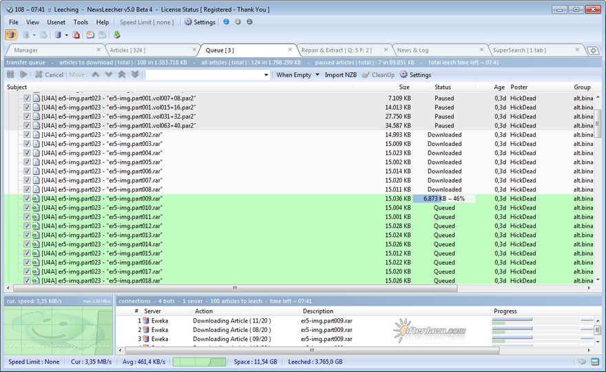Open queue Settings in the queue toolbar

[x=415, y=74]
